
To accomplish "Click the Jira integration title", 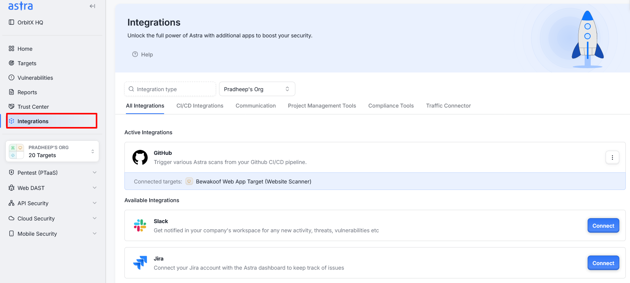I will click(159, 259).
